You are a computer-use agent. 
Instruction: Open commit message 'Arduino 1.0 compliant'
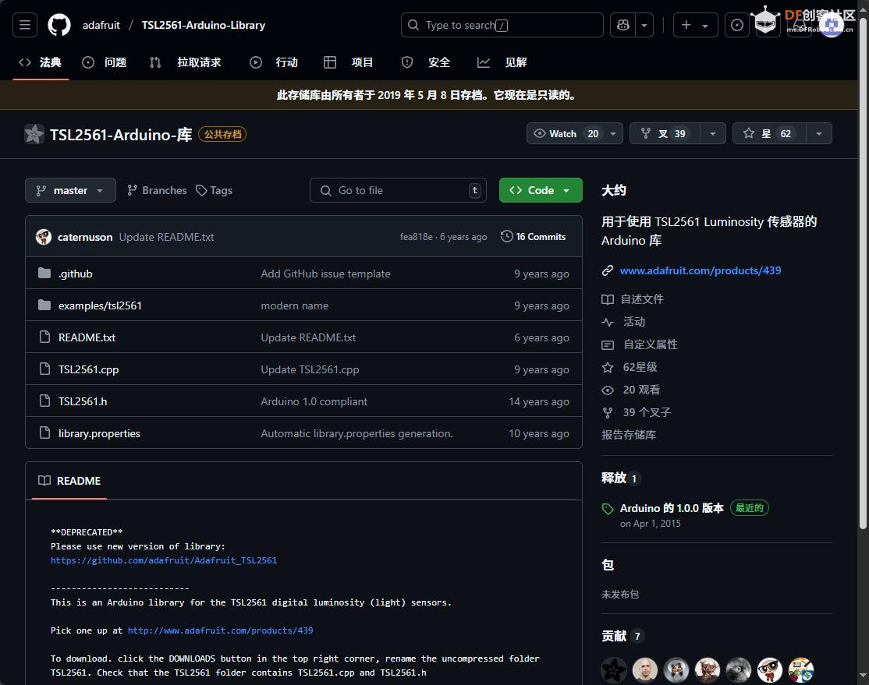[314, 401]
